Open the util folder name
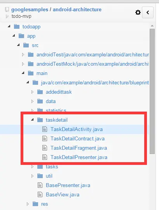Screen dimensions: 159x210 [x=49, y=176]
